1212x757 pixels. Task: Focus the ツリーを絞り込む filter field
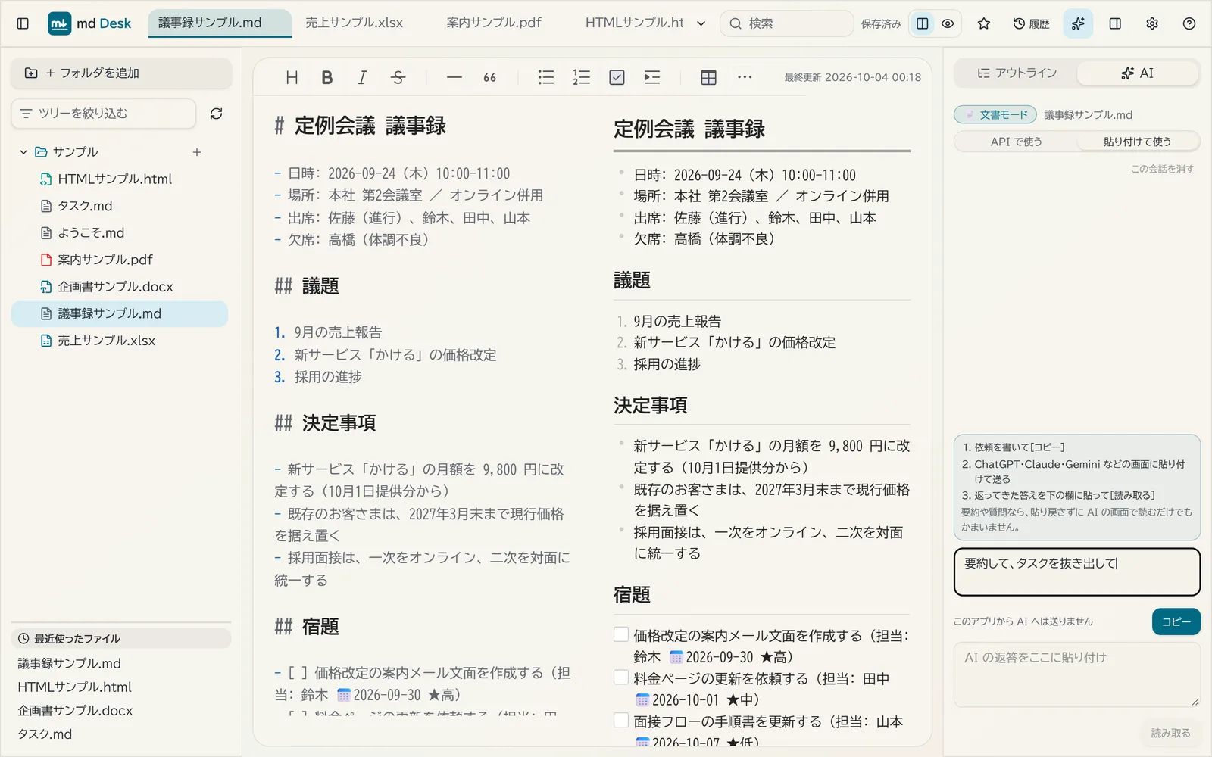tap(104, 114)
